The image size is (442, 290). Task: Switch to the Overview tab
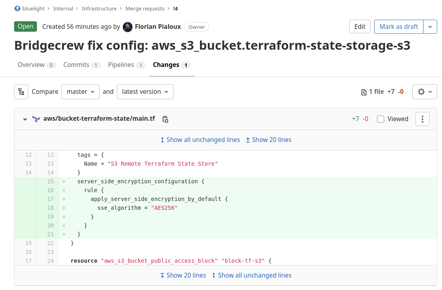[37, 65]
